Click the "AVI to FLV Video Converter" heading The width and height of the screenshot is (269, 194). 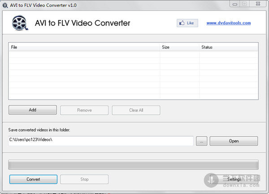(x=82, y=23)
